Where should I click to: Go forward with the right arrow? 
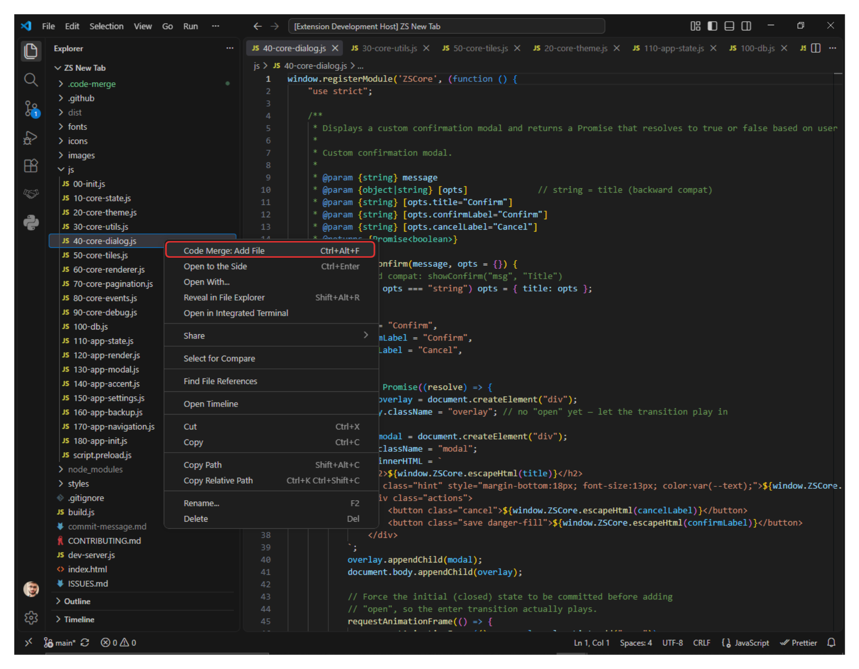tap(275, 26)
